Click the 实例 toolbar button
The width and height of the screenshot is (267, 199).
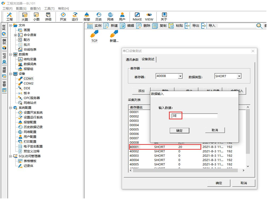94,26
